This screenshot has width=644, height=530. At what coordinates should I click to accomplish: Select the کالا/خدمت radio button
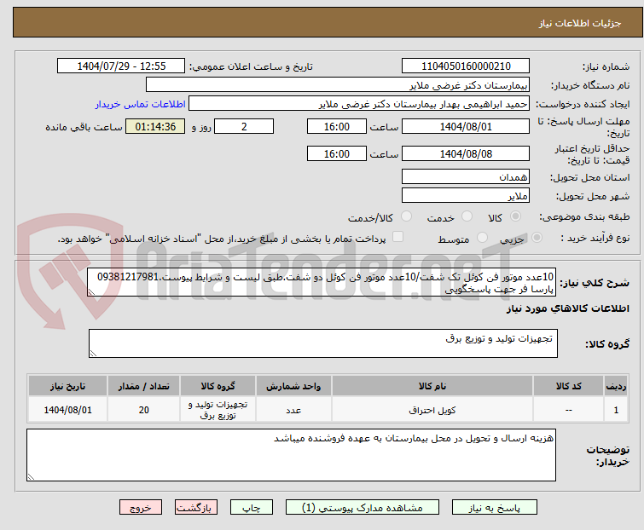pos(406,216)
